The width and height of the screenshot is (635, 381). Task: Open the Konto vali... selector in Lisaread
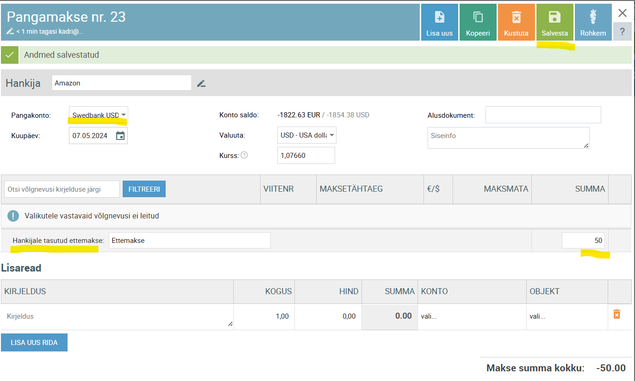pyautogui.click(x=471, y=317)
